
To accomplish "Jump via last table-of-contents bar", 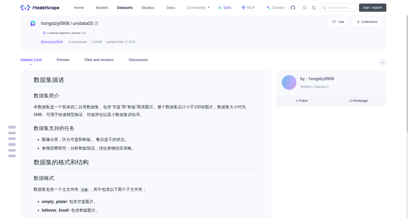I will pos(12,156).
